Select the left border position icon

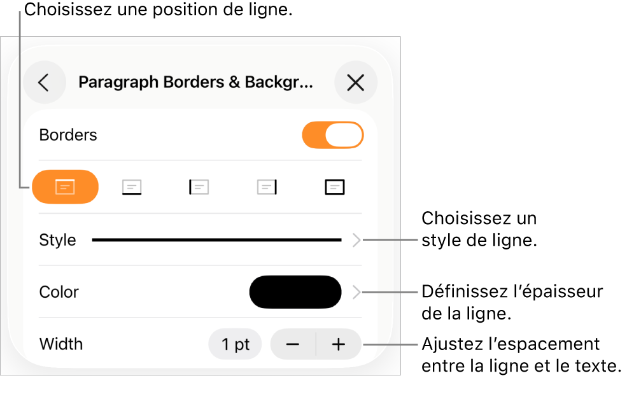pos(199,187)
